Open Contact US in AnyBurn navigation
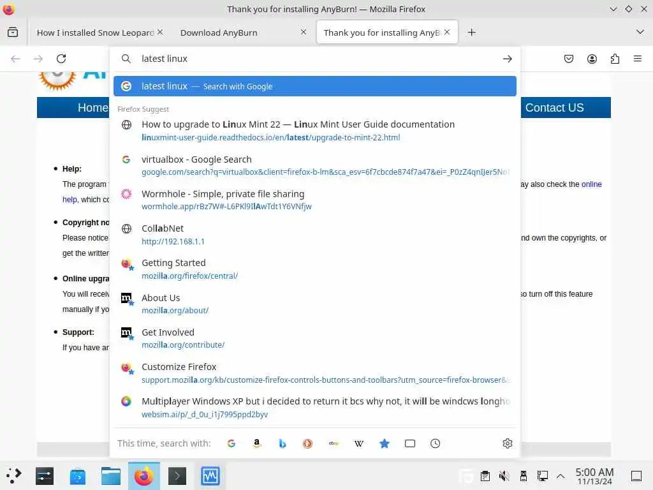This screenshot has width=653, height=490. pyautogui.click(x=554, y=107)
